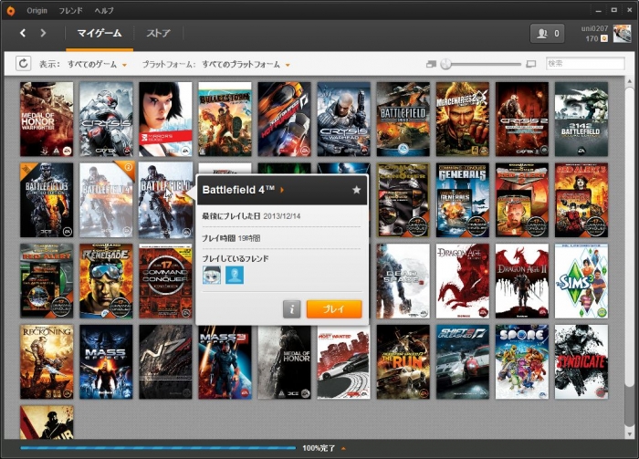Select the Red Alert 2 cover

(x=522, y=200)
